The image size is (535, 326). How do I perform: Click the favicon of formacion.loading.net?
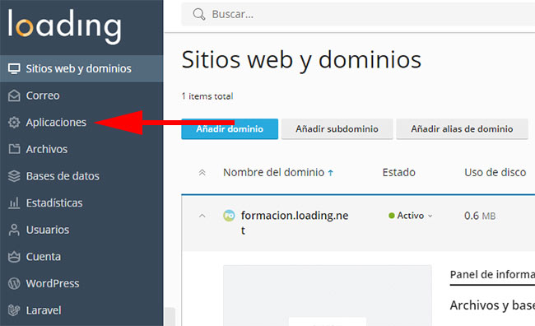click(229, 216)
